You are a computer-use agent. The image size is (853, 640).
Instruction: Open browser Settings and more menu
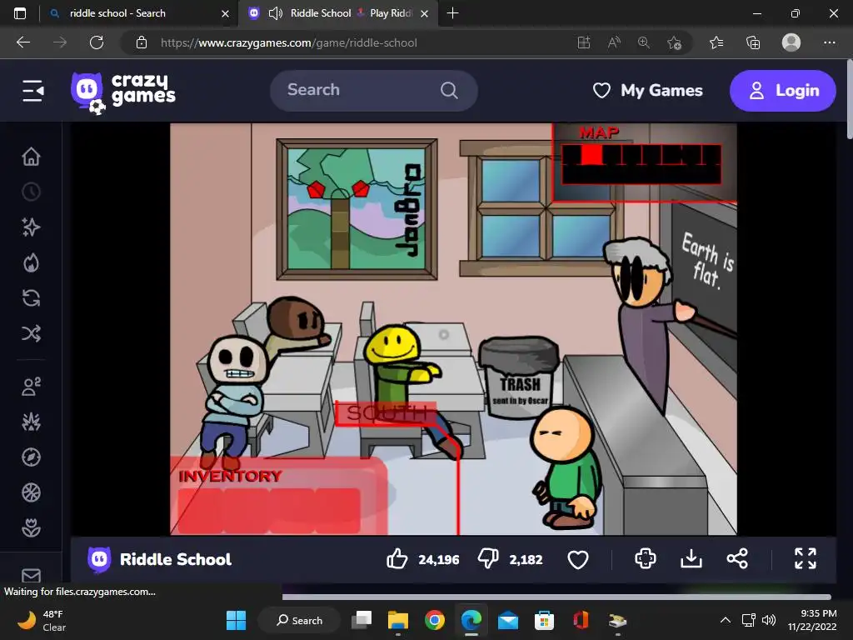coord(829,42)
